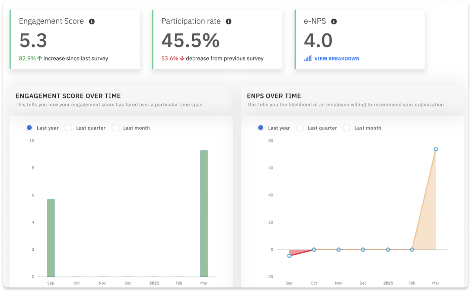Click the ENPS OVER TIME heading
471x292 pixels.
pyautogui.click(x=274, y=96)
